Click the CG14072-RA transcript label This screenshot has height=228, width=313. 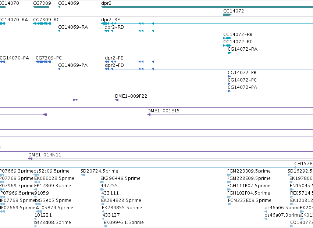coord(242,49)
